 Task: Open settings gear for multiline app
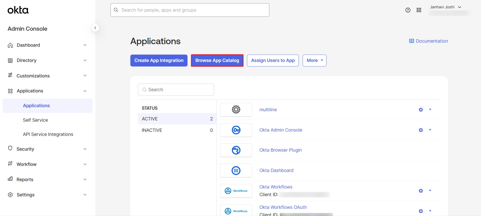click(x=421, y=110)
